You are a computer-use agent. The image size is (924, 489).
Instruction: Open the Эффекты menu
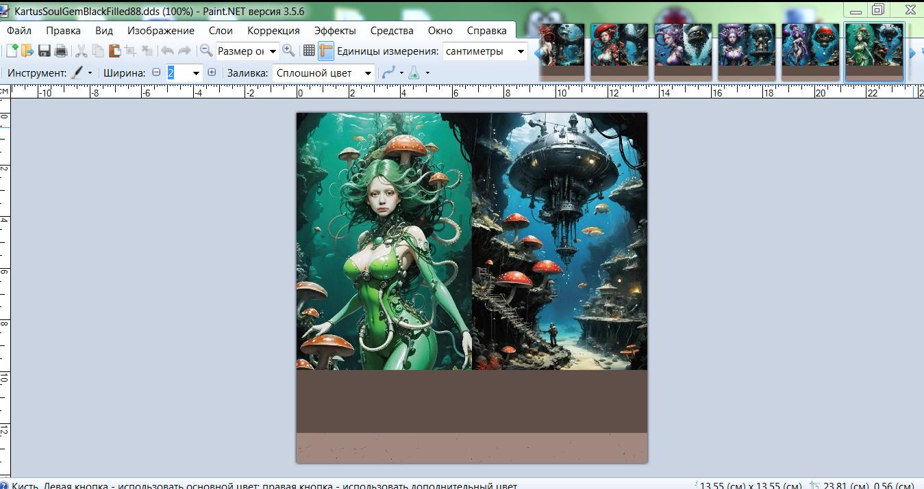(x=335, y=30)
